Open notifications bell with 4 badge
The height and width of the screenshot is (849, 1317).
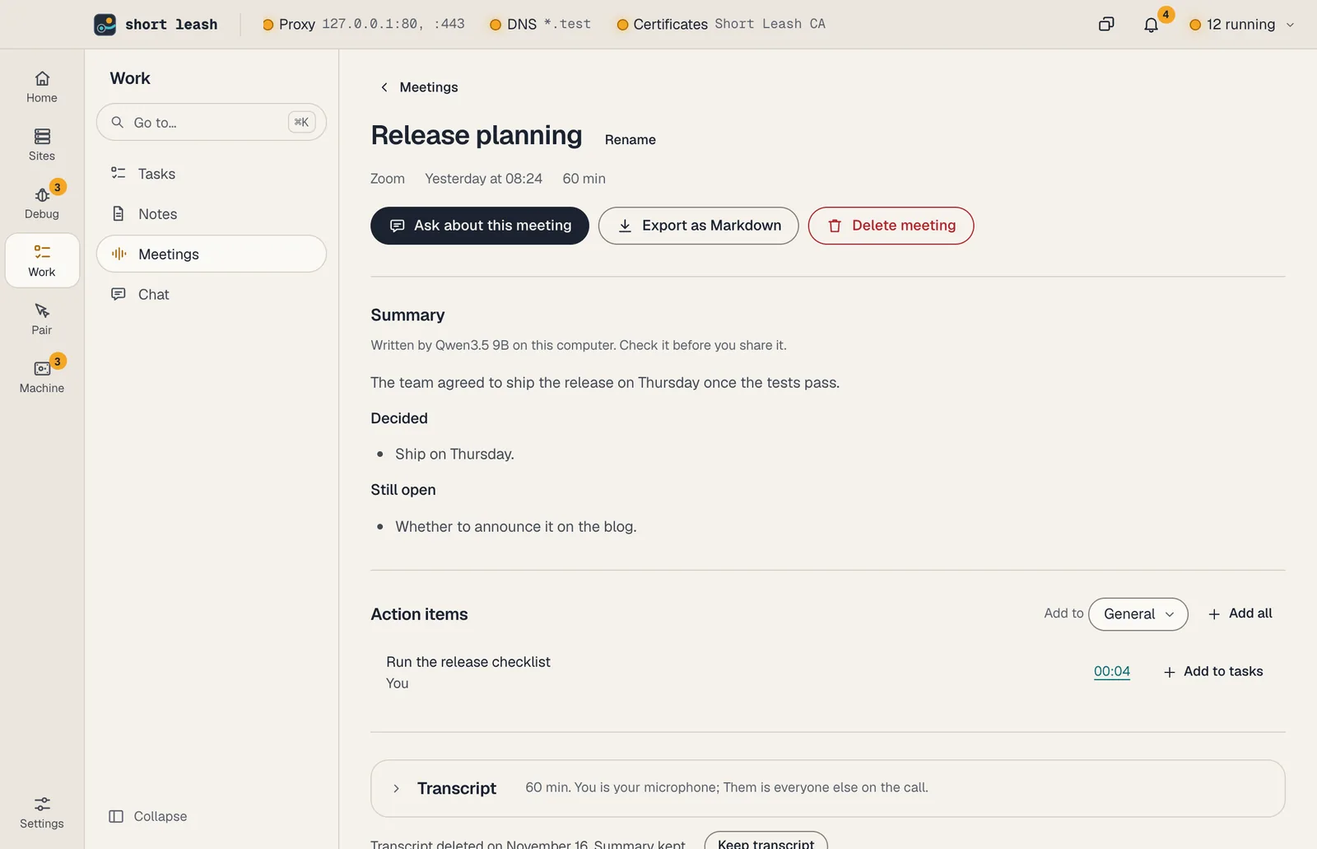(1152, 25)
